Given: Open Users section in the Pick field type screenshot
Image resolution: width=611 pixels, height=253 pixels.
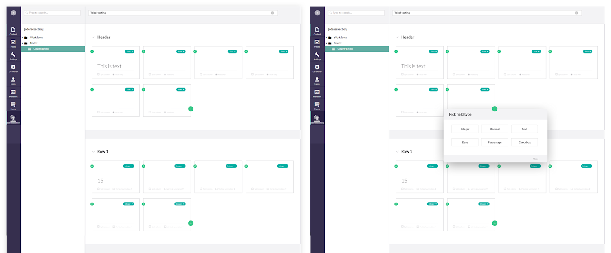Looking at the screenshot, I should click(317, 81).
